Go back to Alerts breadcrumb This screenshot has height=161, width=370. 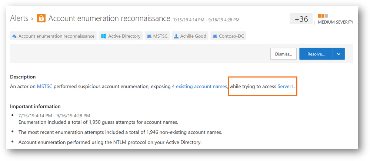pos(19,18)
